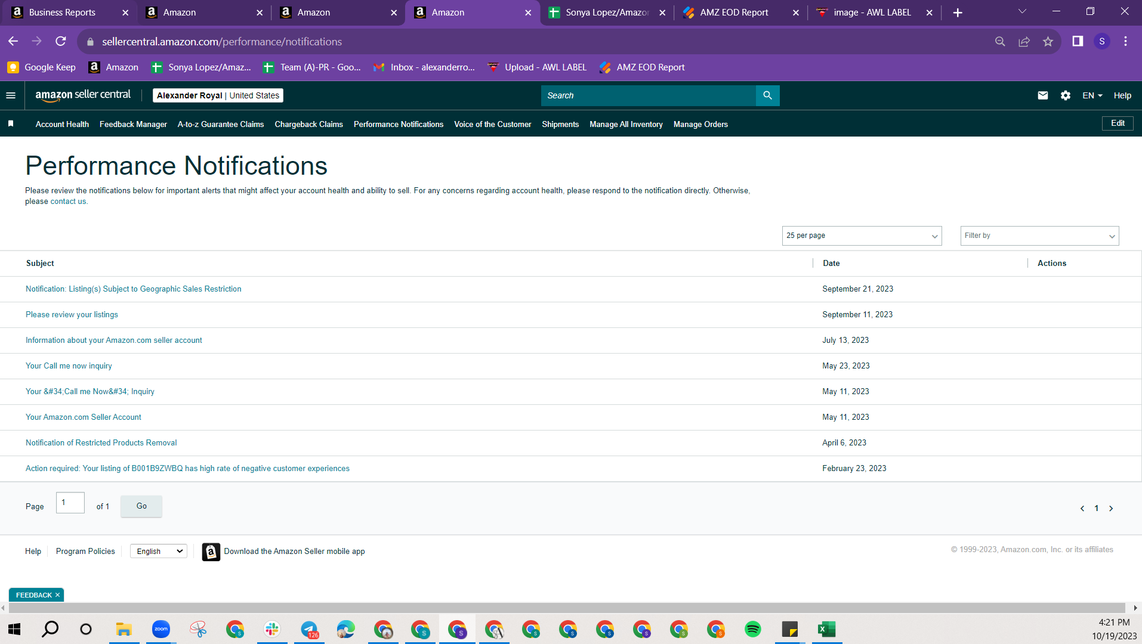The image size is (1142, 644).
Task: Reload the page with the refresh icon
Action: click(x=61, y=41)
